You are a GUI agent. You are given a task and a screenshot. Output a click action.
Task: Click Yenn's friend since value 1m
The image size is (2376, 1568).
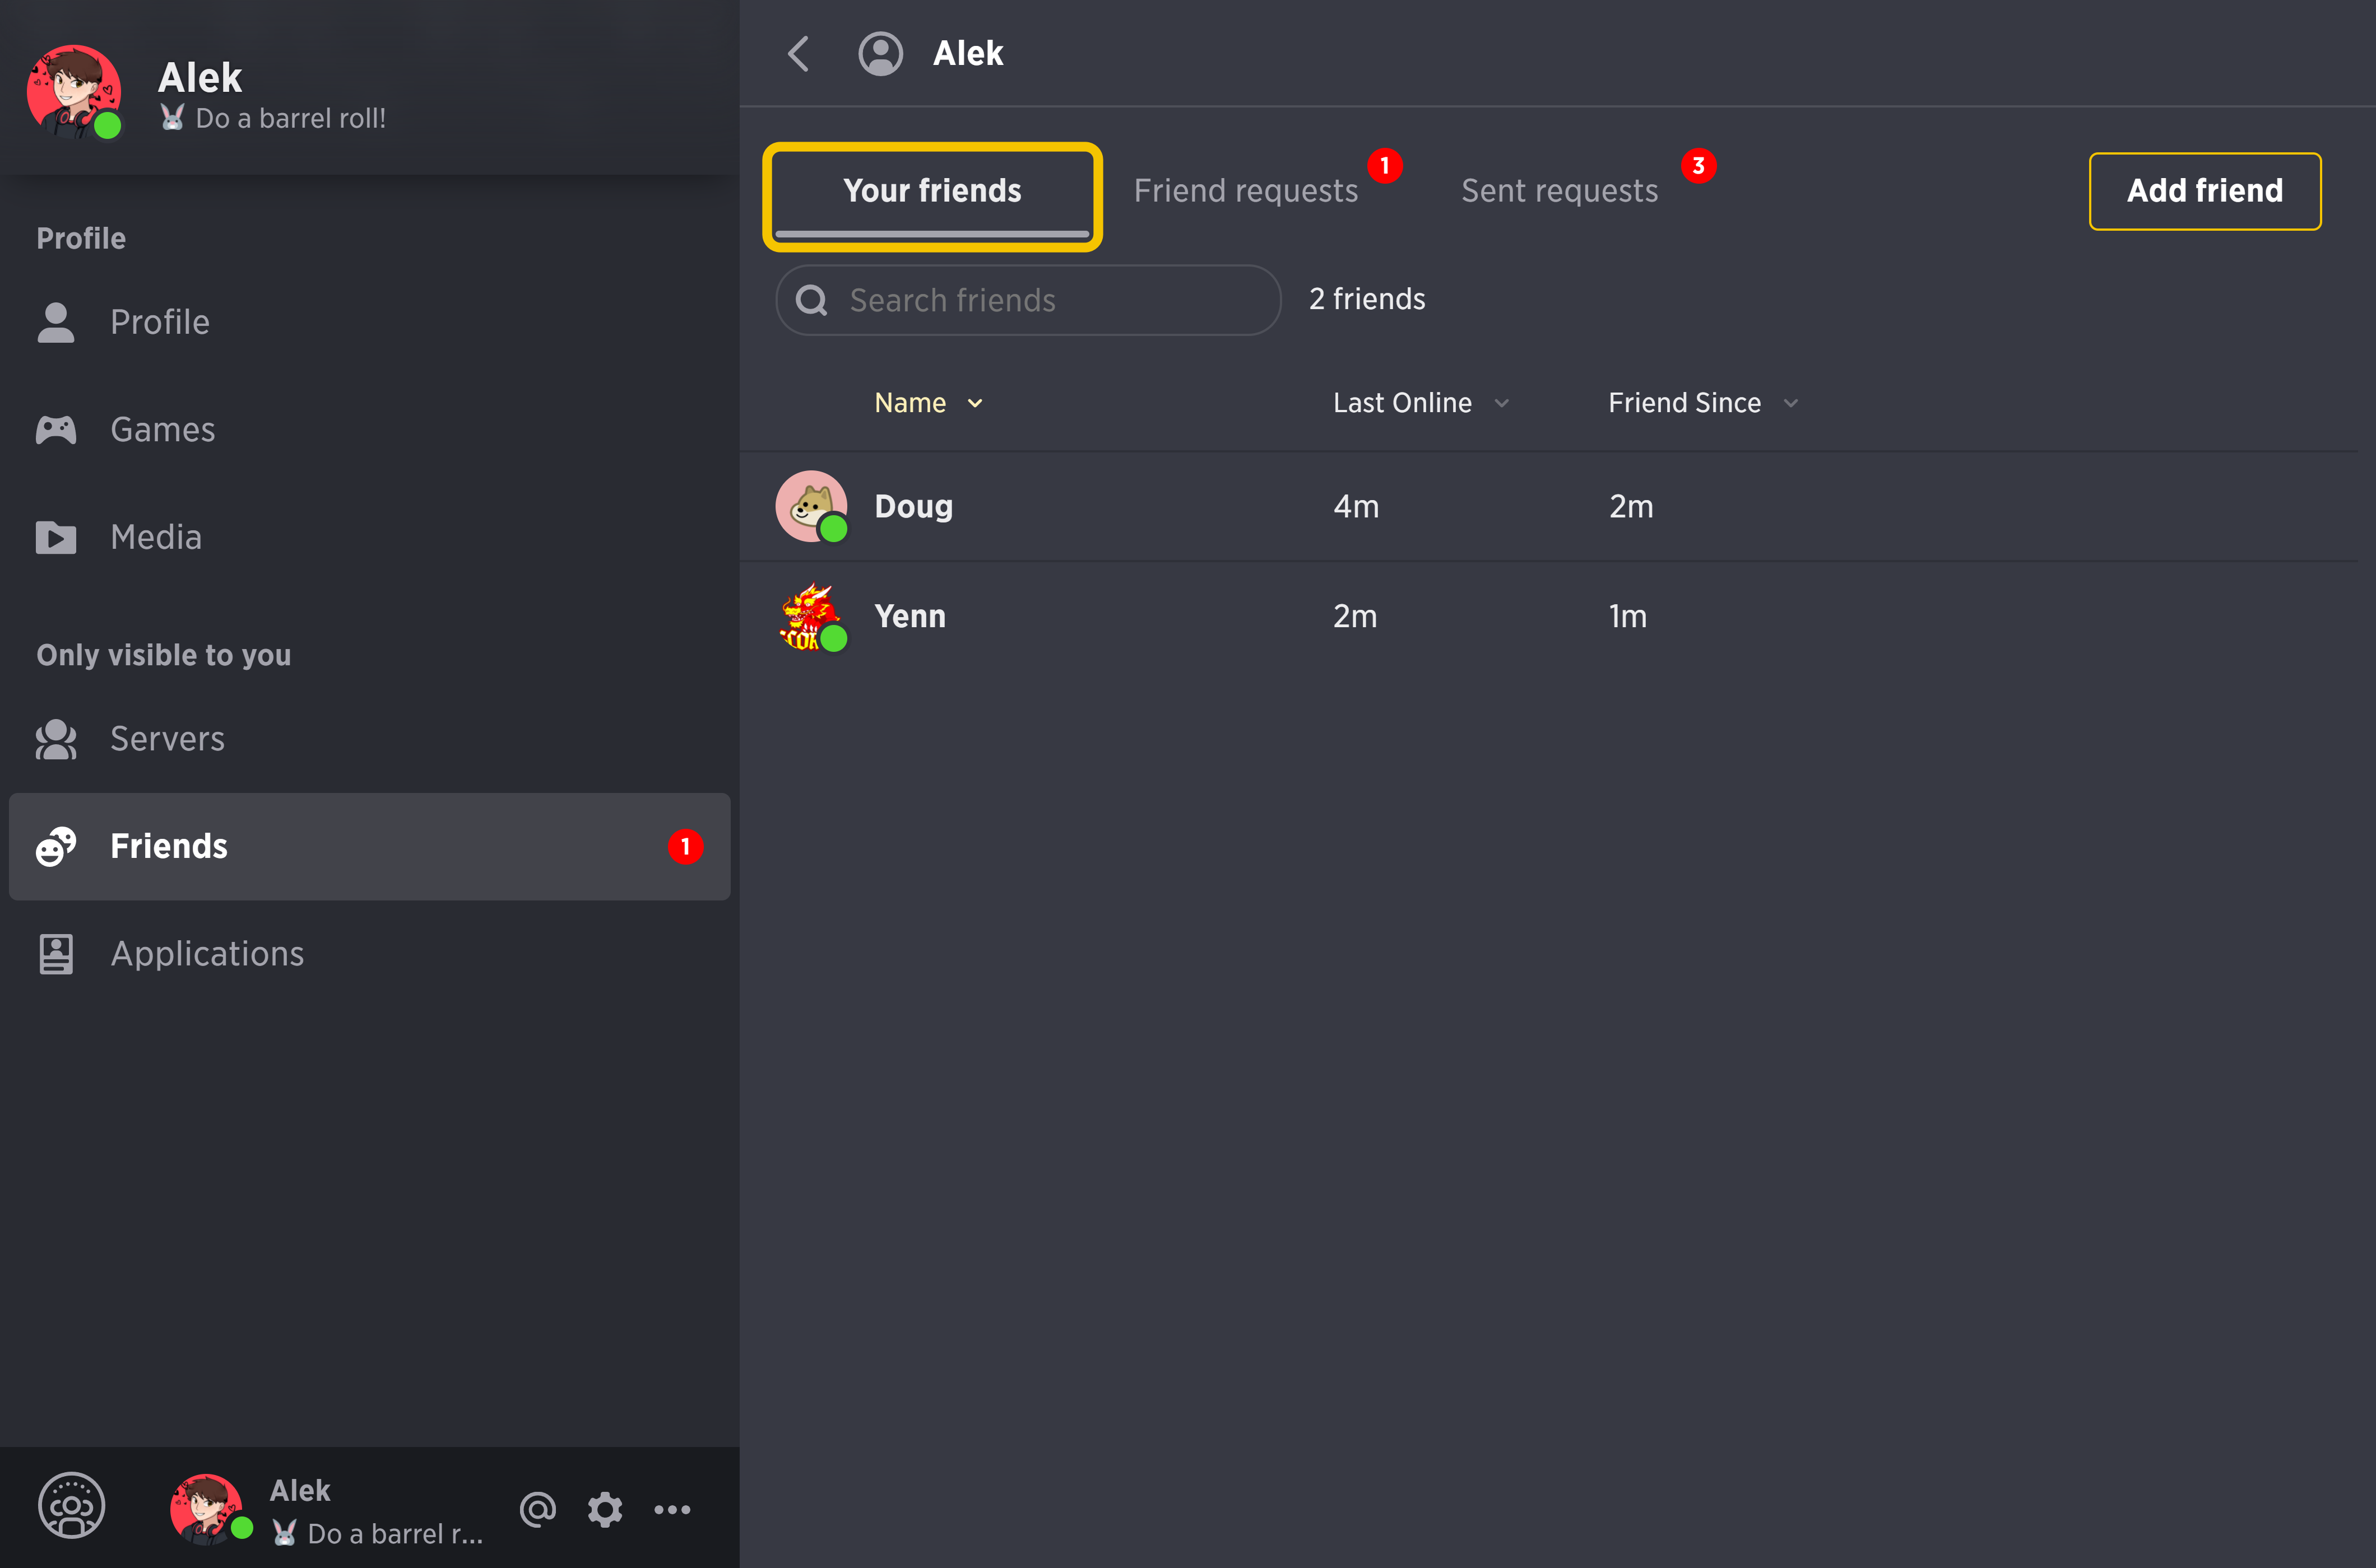tap(1628, 617)
